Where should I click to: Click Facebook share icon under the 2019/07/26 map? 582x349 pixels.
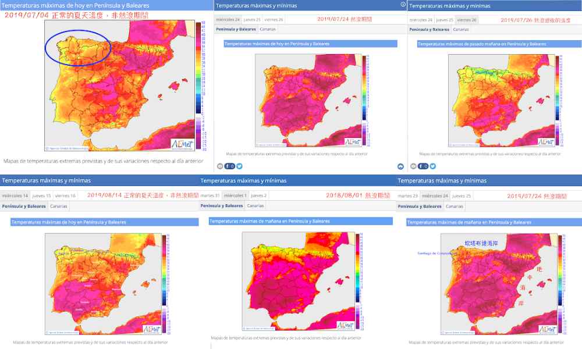pos(423,166)
